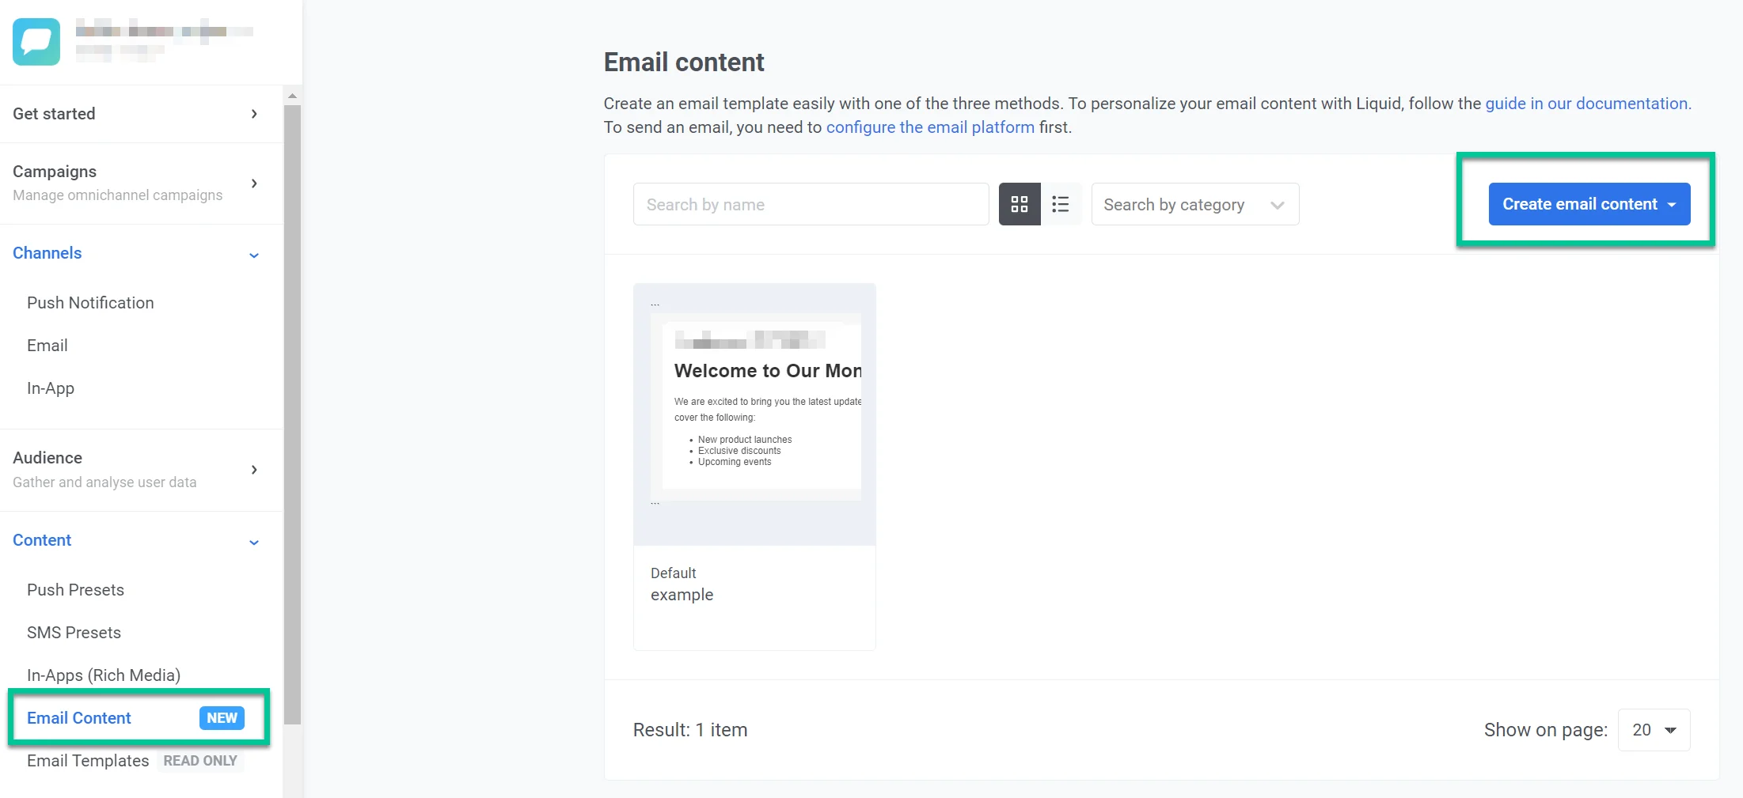
Task: Open the In-App channel
Action: (50, 388)
